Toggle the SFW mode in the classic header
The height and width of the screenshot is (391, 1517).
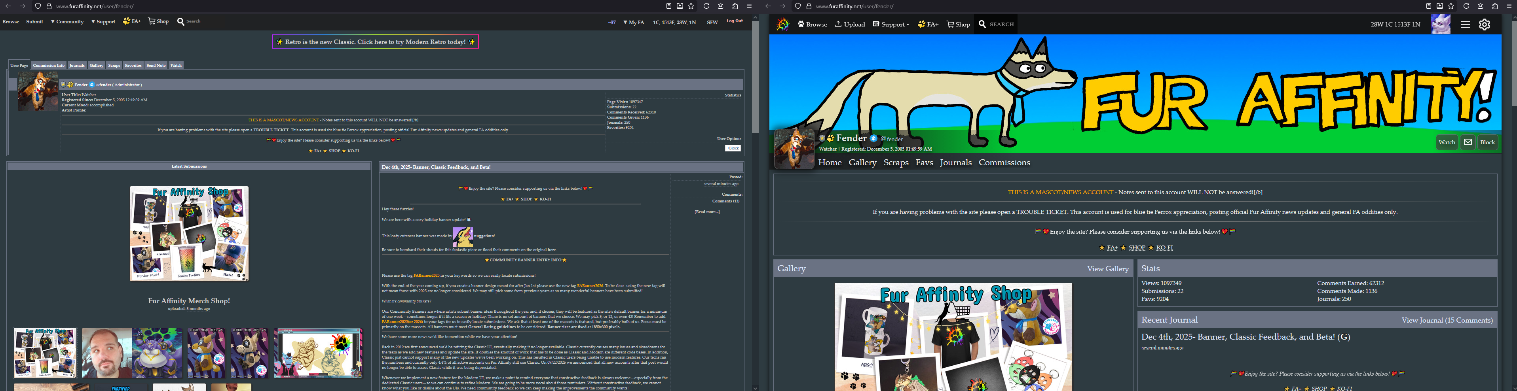point(712,23)
